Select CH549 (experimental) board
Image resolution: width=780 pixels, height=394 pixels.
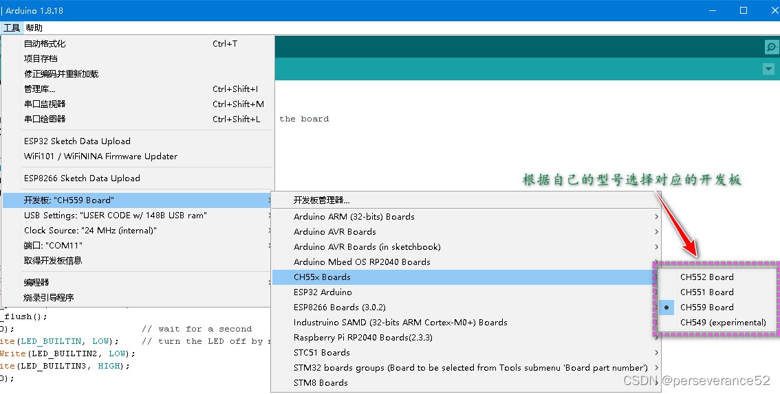717,323
